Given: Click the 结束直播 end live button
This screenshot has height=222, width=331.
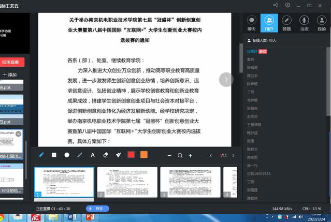Looking at the screenshot, I should pyautogui.click(x=12, y=62).
